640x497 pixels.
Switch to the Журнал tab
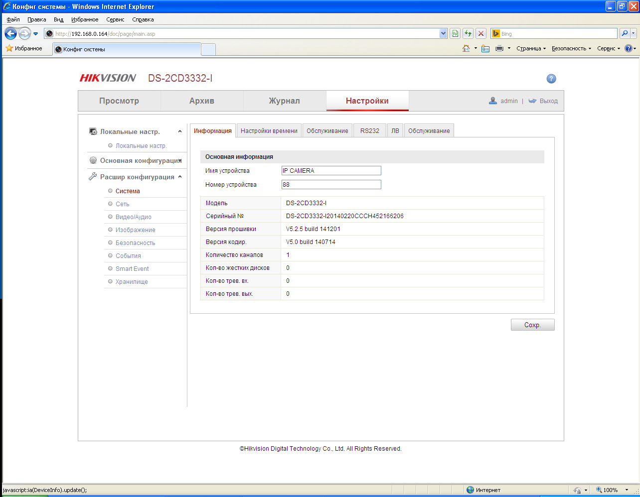285,101
